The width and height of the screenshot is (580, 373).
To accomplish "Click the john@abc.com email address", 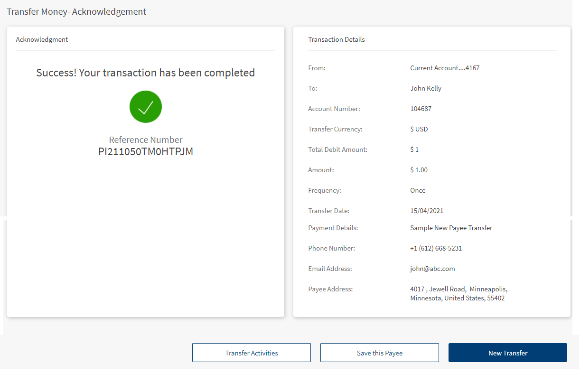I will pos(432,269).
